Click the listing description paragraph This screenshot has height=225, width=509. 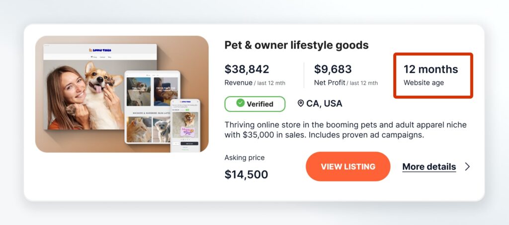(x=345, y=129)
